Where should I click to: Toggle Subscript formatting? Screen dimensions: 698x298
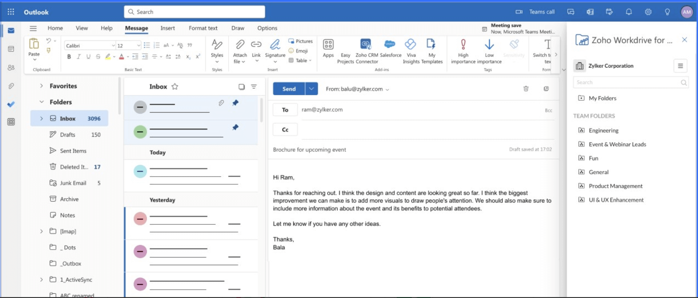pos(188,57)
